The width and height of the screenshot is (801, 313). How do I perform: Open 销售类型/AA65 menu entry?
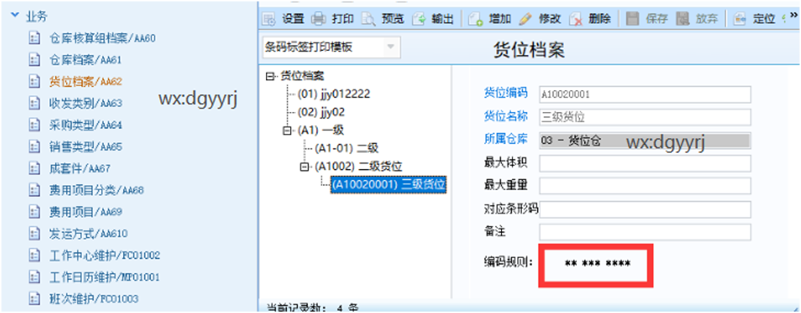[86, 146]
